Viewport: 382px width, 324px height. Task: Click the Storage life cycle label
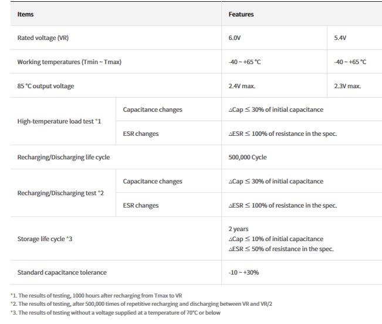(x=45, y=239)
